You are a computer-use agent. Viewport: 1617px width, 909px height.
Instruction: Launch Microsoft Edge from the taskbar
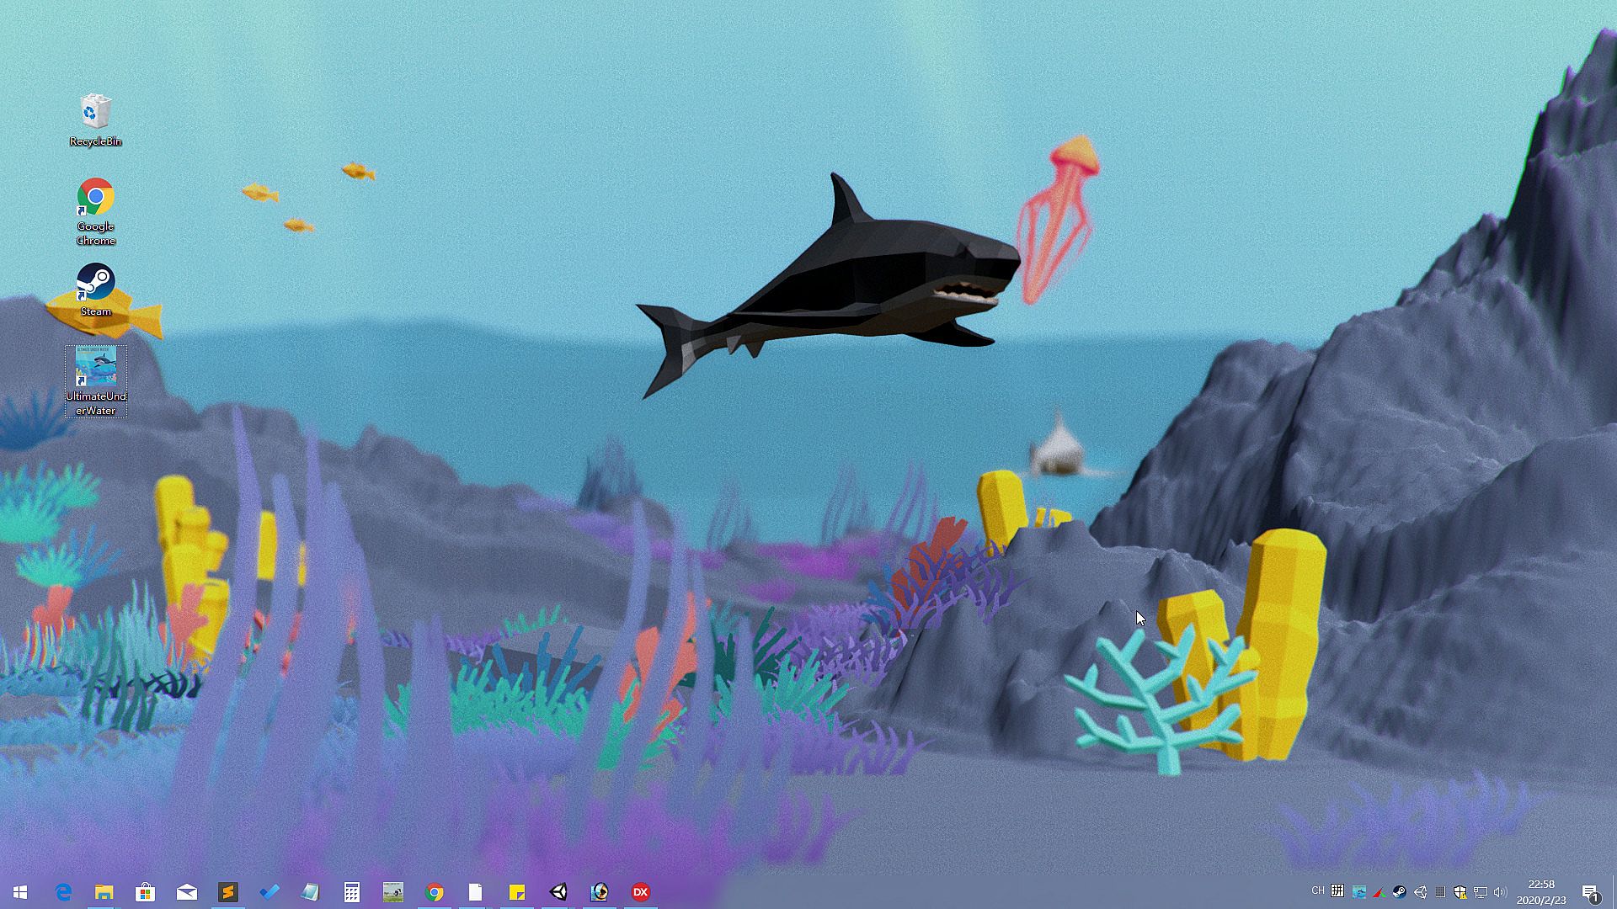[63, 892]
